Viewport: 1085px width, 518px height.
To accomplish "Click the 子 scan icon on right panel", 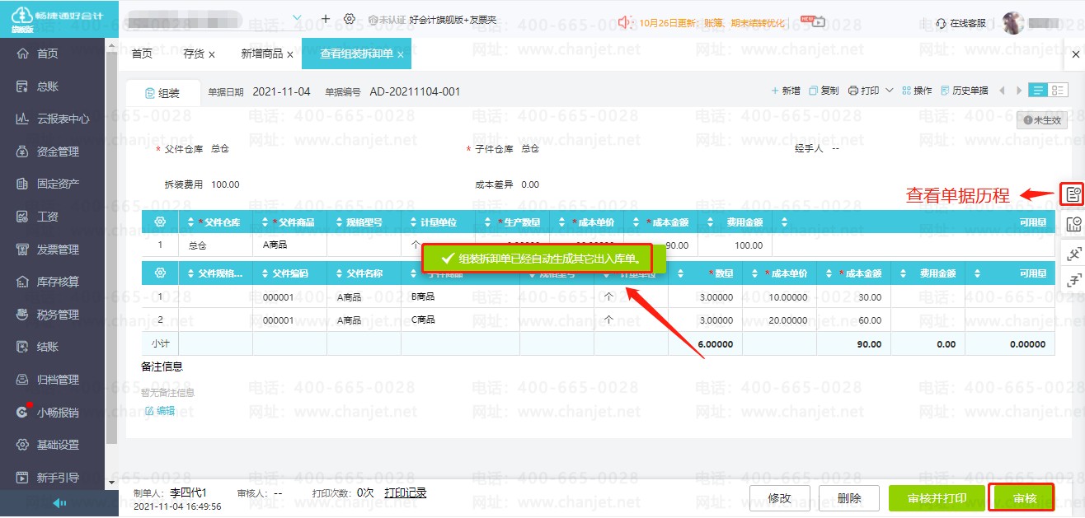I will point(1073,282).
